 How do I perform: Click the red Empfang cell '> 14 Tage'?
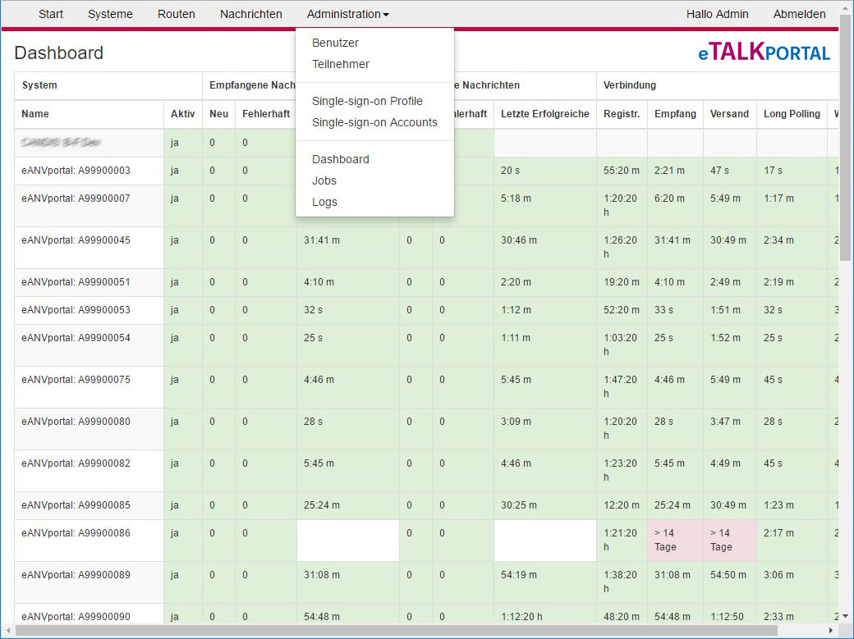675,541
